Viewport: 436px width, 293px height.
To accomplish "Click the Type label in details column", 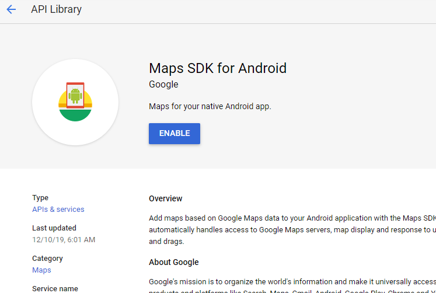I will pyautogui.click(x=40, y=198).
